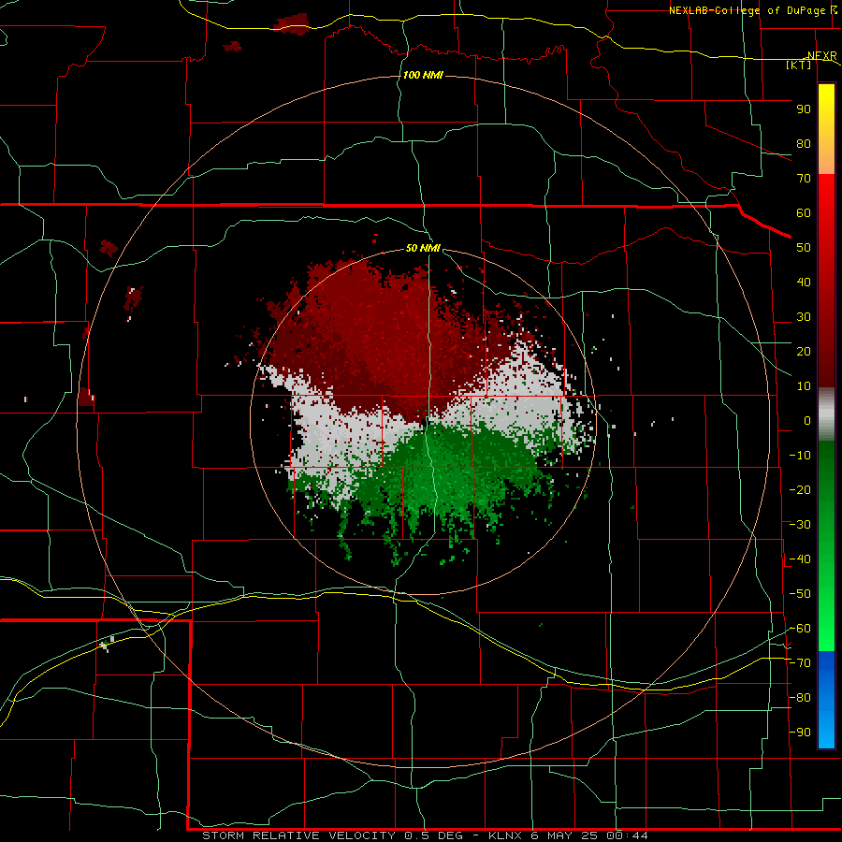The image size is (842, 842).
Task: Click the "STORM RELATIVE VELOCITY" caption text
Action: pyautogui.click(x=299, y=835)
